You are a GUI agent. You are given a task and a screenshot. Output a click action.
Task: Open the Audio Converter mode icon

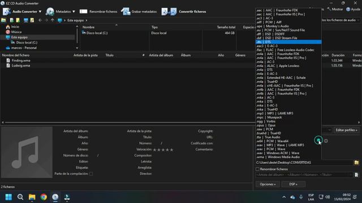point(6,11)
